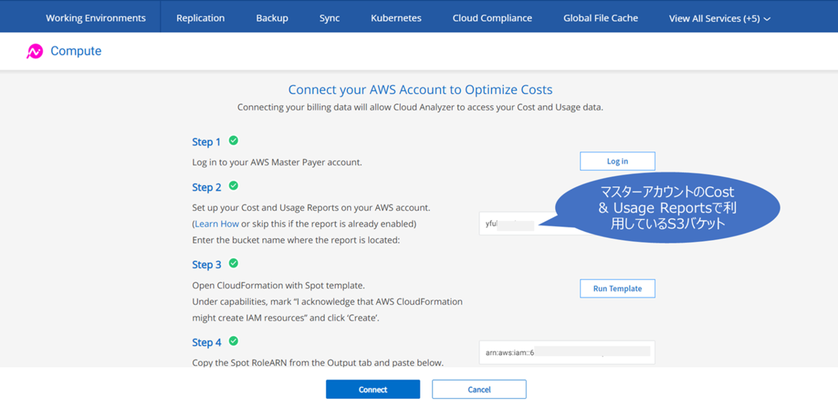Open the Working Environments tab
This screenshot has width=838, height=408.
(x=96, y=18)
